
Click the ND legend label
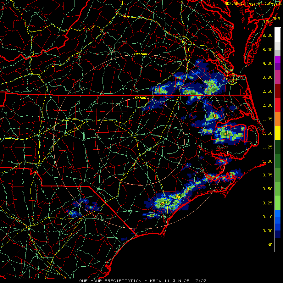(x=270, y=245)
